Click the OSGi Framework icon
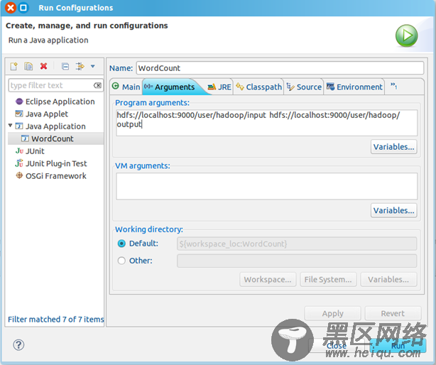This screenshot has height=365, width=436. [x=19, y=175]
